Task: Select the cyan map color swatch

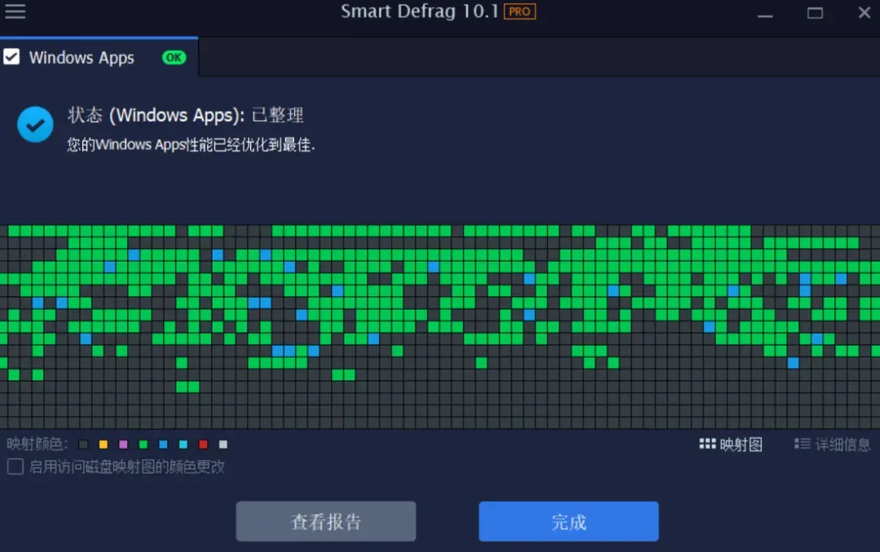Action: pyautogui.click(x=183, y=444)
